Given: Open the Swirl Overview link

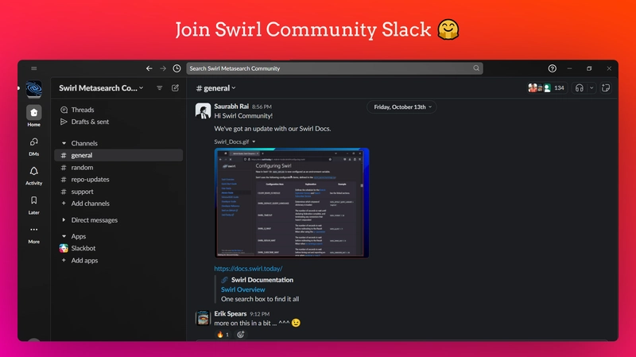Looking at the screenshot, I should click(x=243, y=289).
